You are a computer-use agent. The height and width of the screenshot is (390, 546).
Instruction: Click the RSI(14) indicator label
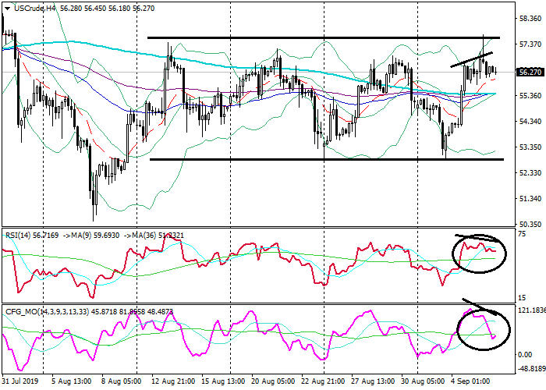[19, 233]
